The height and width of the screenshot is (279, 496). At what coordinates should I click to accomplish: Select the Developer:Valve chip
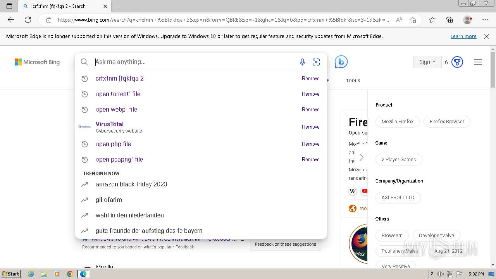(x=436, y=236)
